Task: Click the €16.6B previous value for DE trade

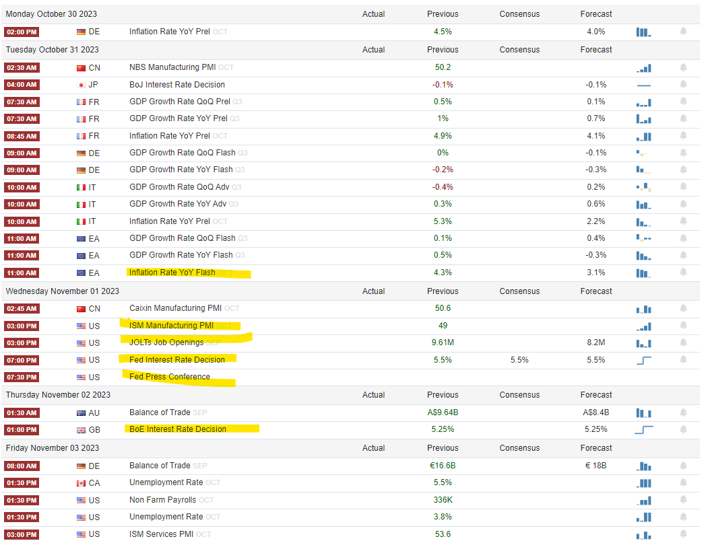Action: point(443,465)
